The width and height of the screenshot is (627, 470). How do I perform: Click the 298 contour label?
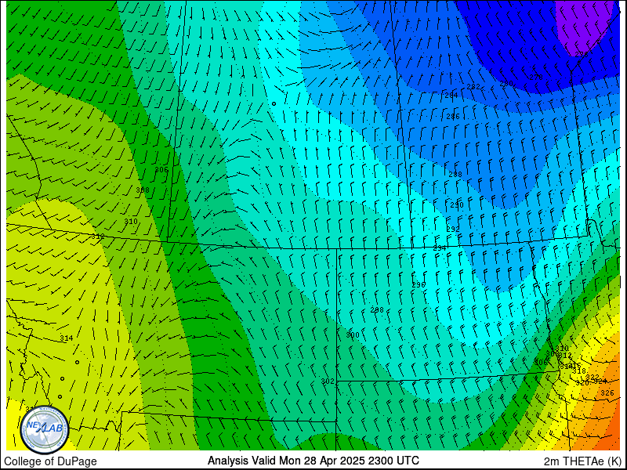(377, 309)
